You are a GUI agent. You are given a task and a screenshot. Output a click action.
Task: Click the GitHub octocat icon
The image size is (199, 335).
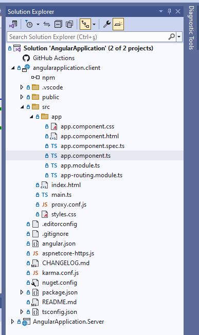coord(26,58)
